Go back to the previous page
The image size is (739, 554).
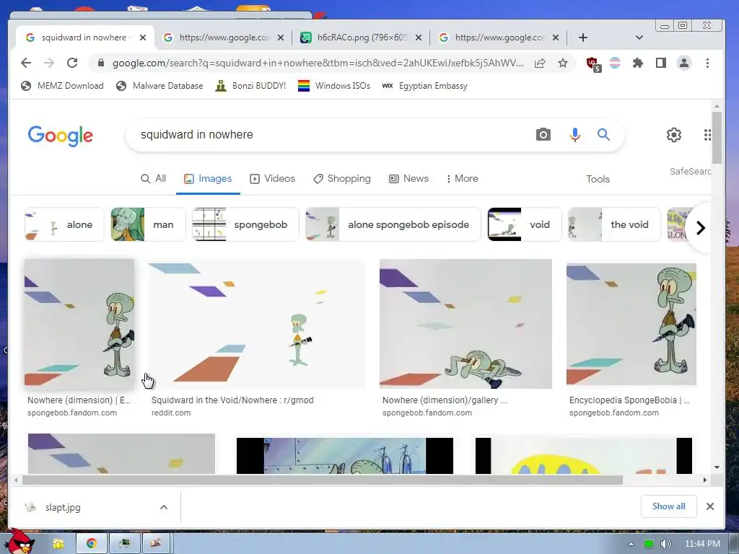[26, 63]
